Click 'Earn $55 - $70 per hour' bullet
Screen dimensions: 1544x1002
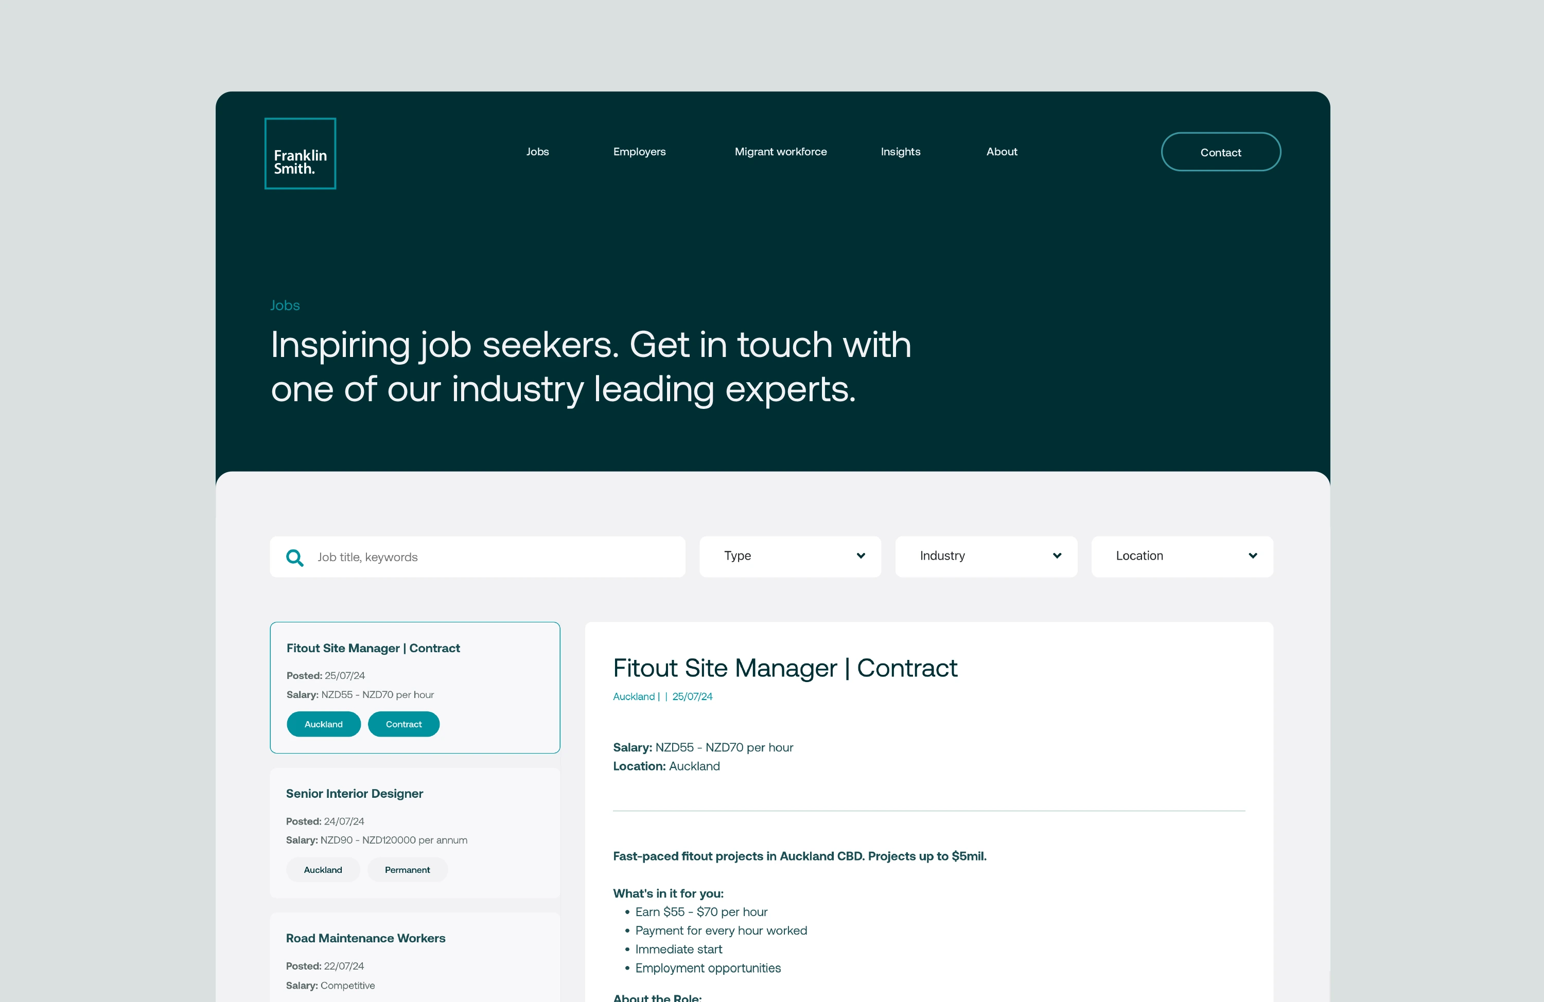[701, 912]
